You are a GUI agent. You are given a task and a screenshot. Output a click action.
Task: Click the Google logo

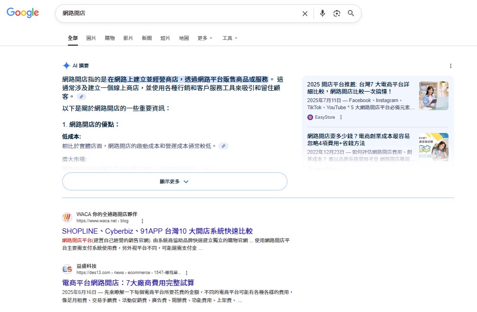pos(22,13)
